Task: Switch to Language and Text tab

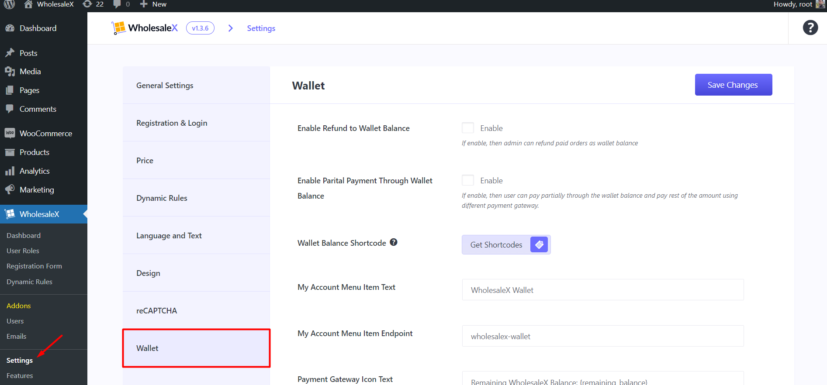Action: pyautogui.click(x=196, y=235)
